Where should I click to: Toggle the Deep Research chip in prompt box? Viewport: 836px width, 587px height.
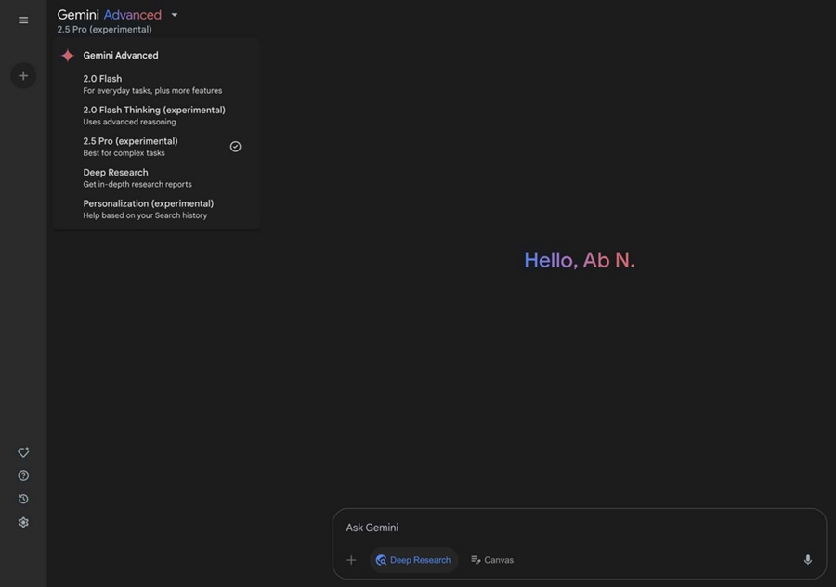413,560
